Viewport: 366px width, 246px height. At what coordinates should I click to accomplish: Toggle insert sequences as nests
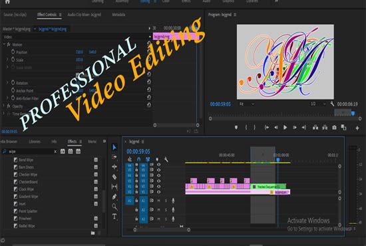pos(130,160)
